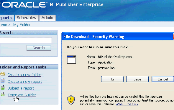Open the What's the risk? link
Viewport: 174px width, 110px height.
127,104
